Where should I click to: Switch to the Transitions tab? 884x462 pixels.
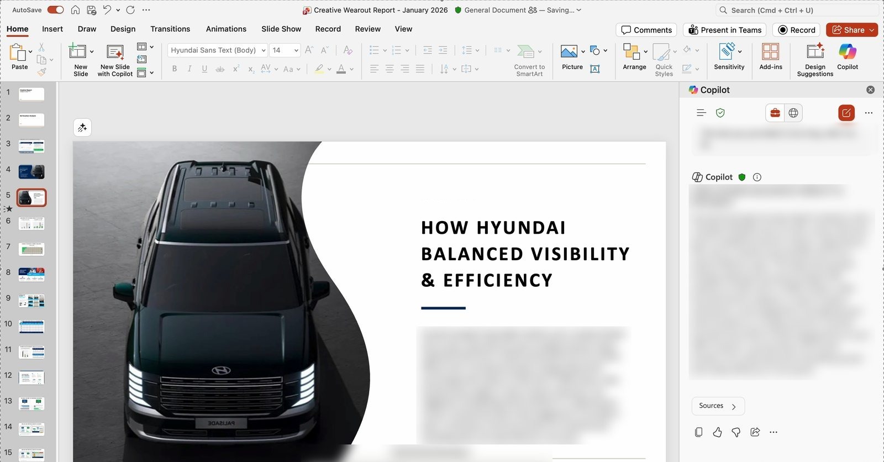[x=170, y=29]
